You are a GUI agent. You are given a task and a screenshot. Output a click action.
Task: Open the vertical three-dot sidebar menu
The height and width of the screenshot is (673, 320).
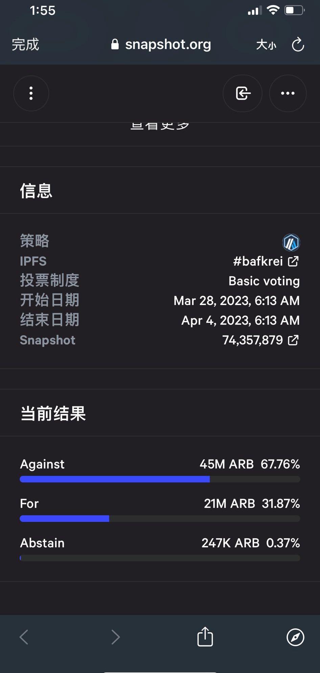coord(31,93)
